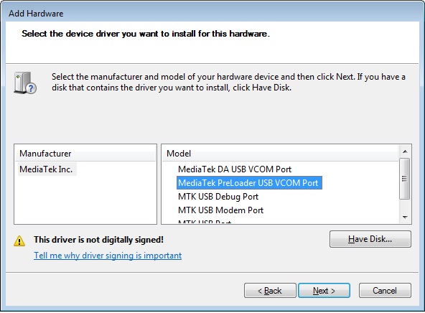Image resolution: width=425 pixels, height=313 pixels.
Task: Choose MTK USB Modem Port model
Action: 220,210
